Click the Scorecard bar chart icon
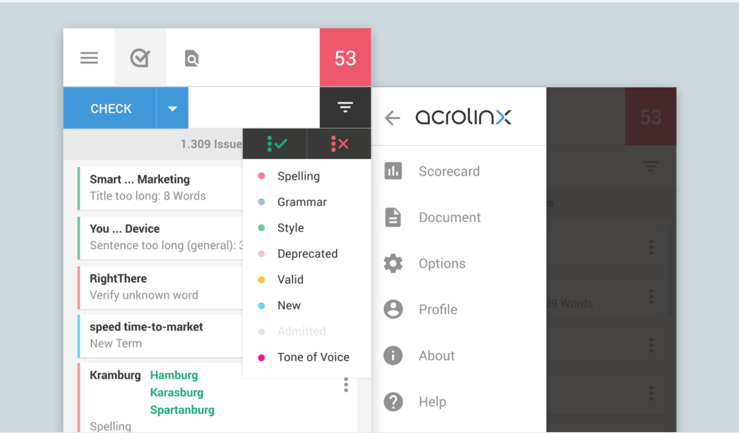This screenshot has height=433, width=739. coord(393,171)
